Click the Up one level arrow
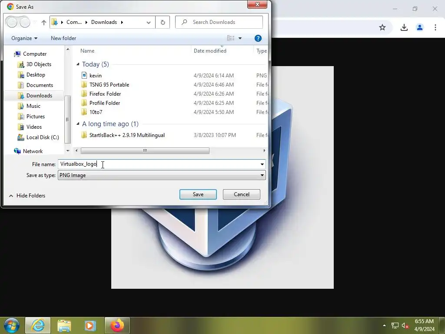Screen dimensions: 445x334 (44, 23)
